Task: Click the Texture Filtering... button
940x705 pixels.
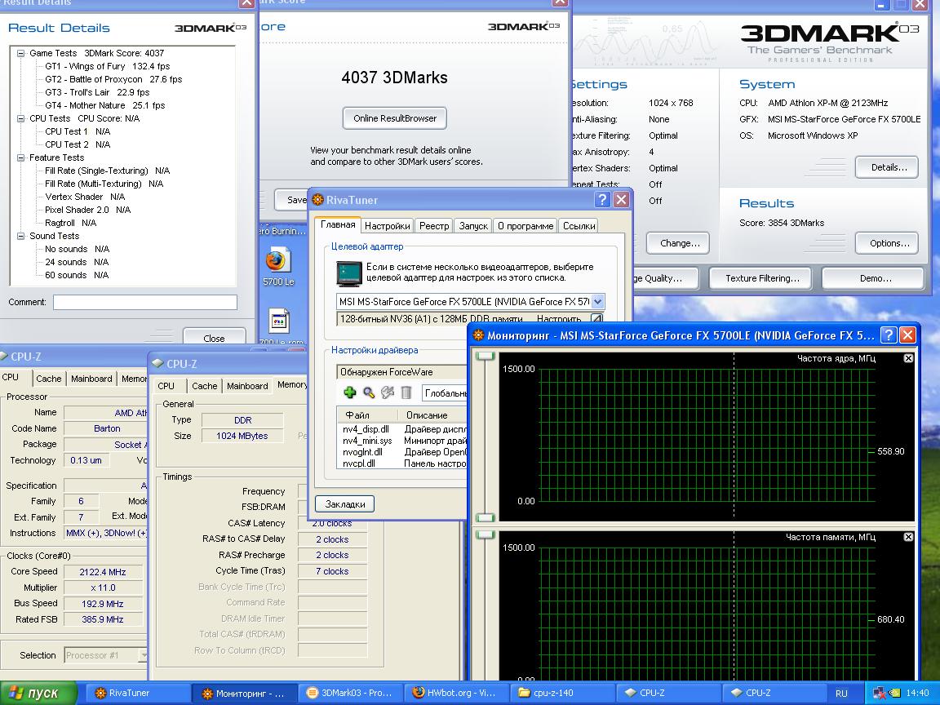Action: [x=762, y=278]
